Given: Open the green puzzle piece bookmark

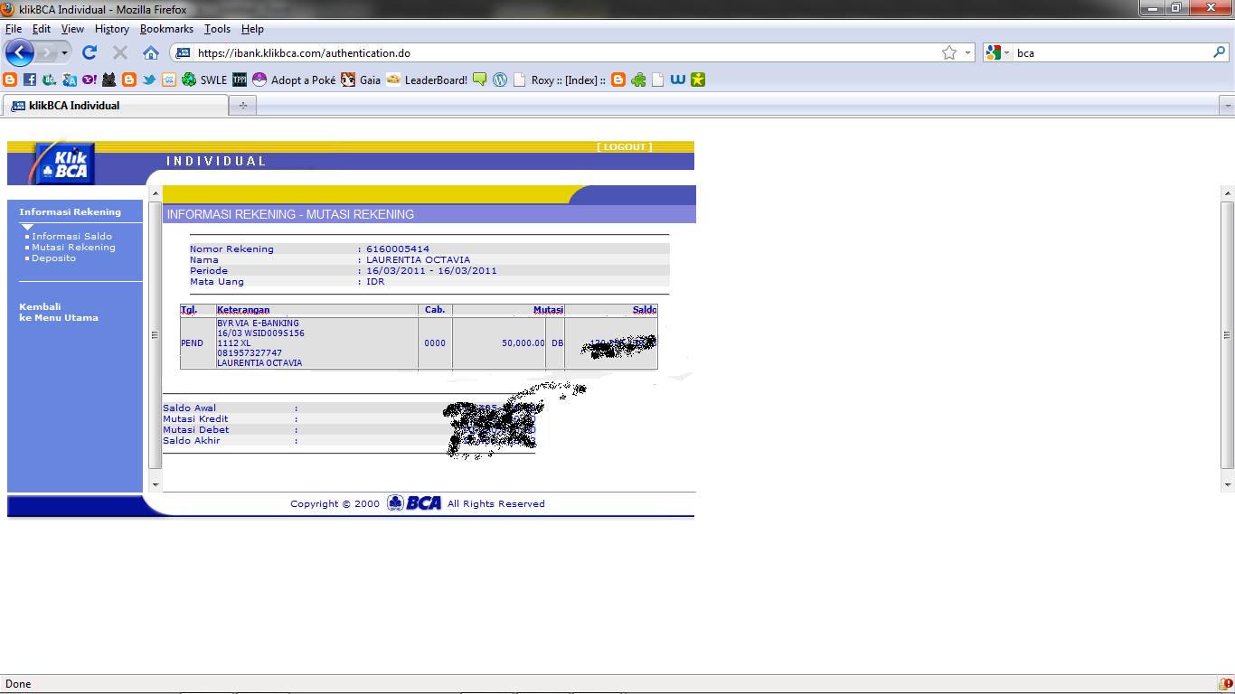Looking at the screenshot, I should [x=638, y=80].
